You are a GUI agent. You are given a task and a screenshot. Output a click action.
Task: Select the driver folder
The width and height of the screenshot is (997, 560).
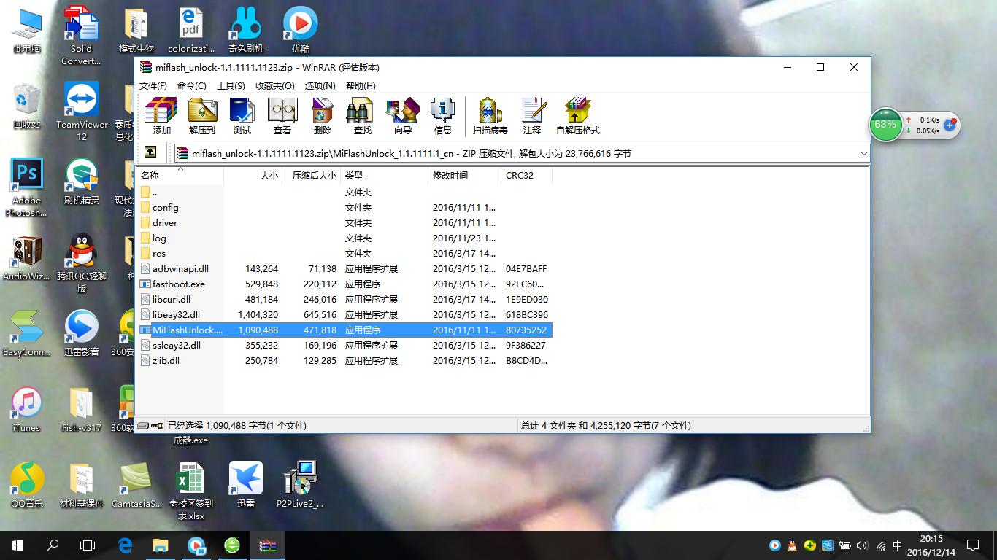point(344,222)
